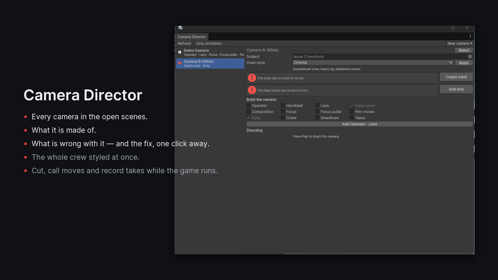The height and width of the screenshot is (280, 498).
Task: Select Demo Camera in the camera list
Action: click(x=210, y=53)
